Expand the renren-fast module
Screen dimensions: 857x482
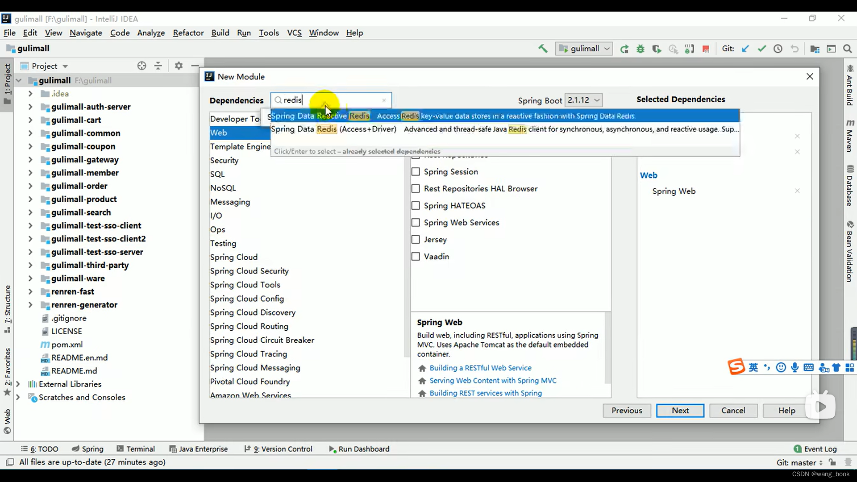click(30, 291)
